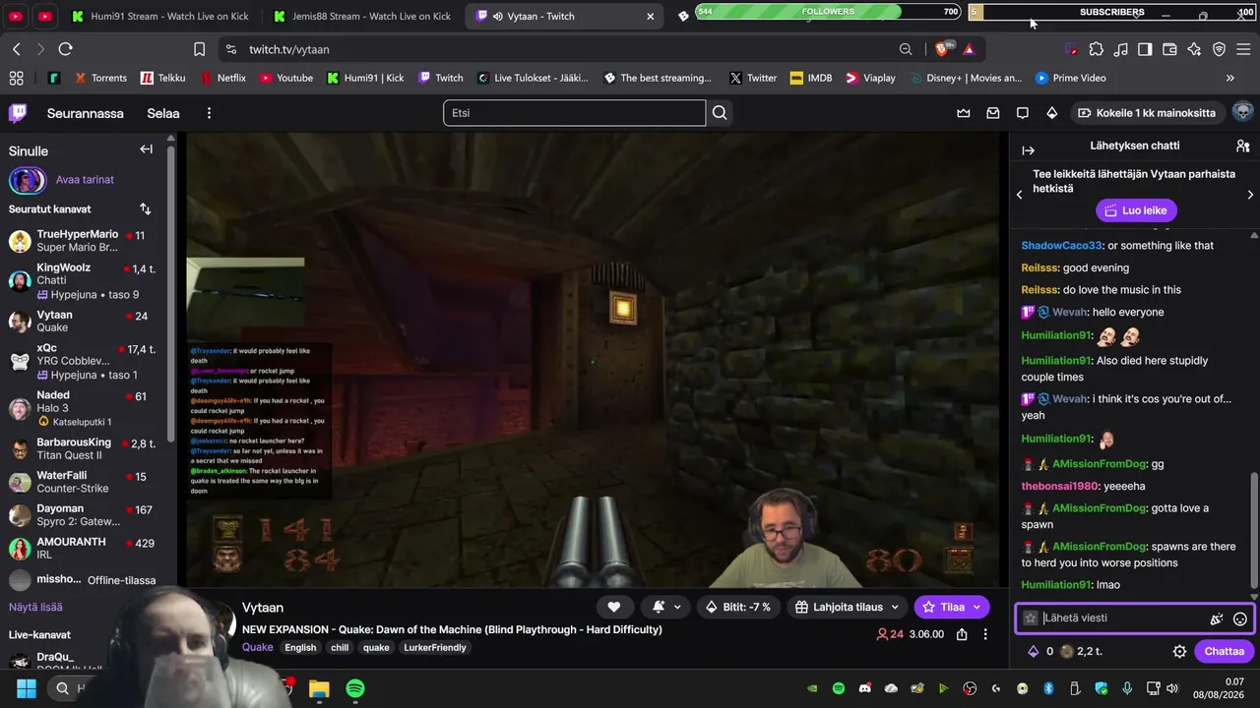Click the twitch.tv/vytaan address bar
The width and height of the screenshot is (1260, 708).
click(x=565, y=49)
